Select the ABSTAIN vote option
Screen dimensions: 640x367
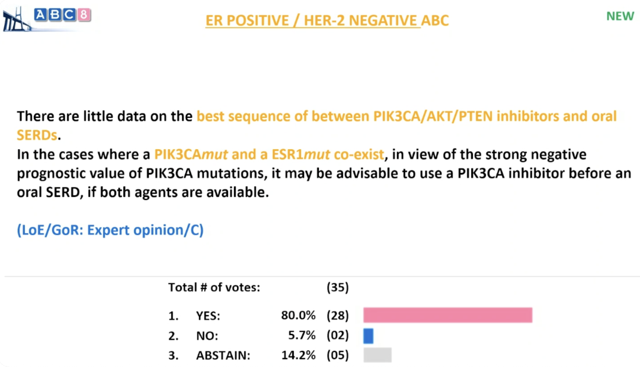pos(223,356)
